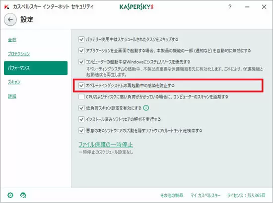The image size is (273, 203).
Task: Toggle インストール済みソフトウェアの解析 checkbox
Action: (81, 119)
